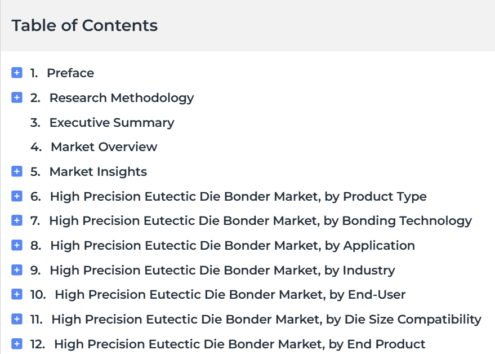495x354 pixels.
Task: Expand the by End Product plus icon
Action: pyautogui.click(x=17, y=343)
